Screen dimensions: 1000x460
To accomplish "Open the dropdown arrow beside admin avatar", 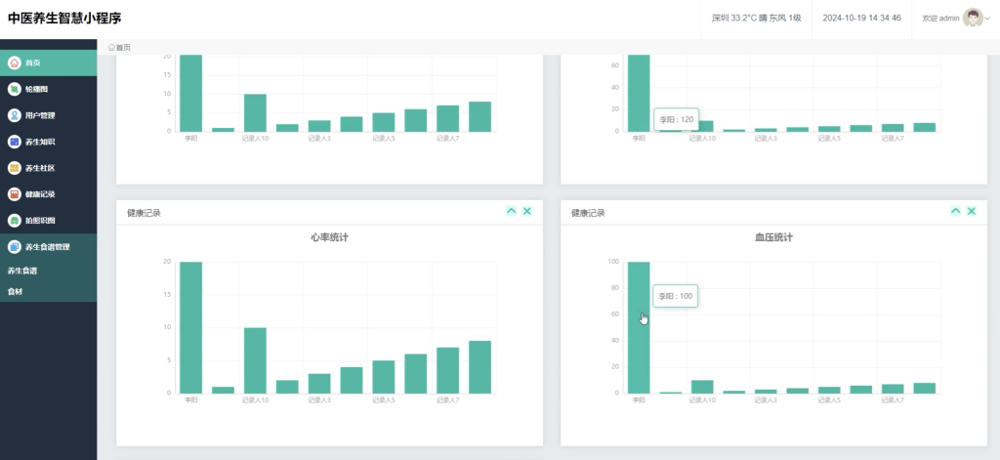I will pyautogui.click(x=988, y=19).
